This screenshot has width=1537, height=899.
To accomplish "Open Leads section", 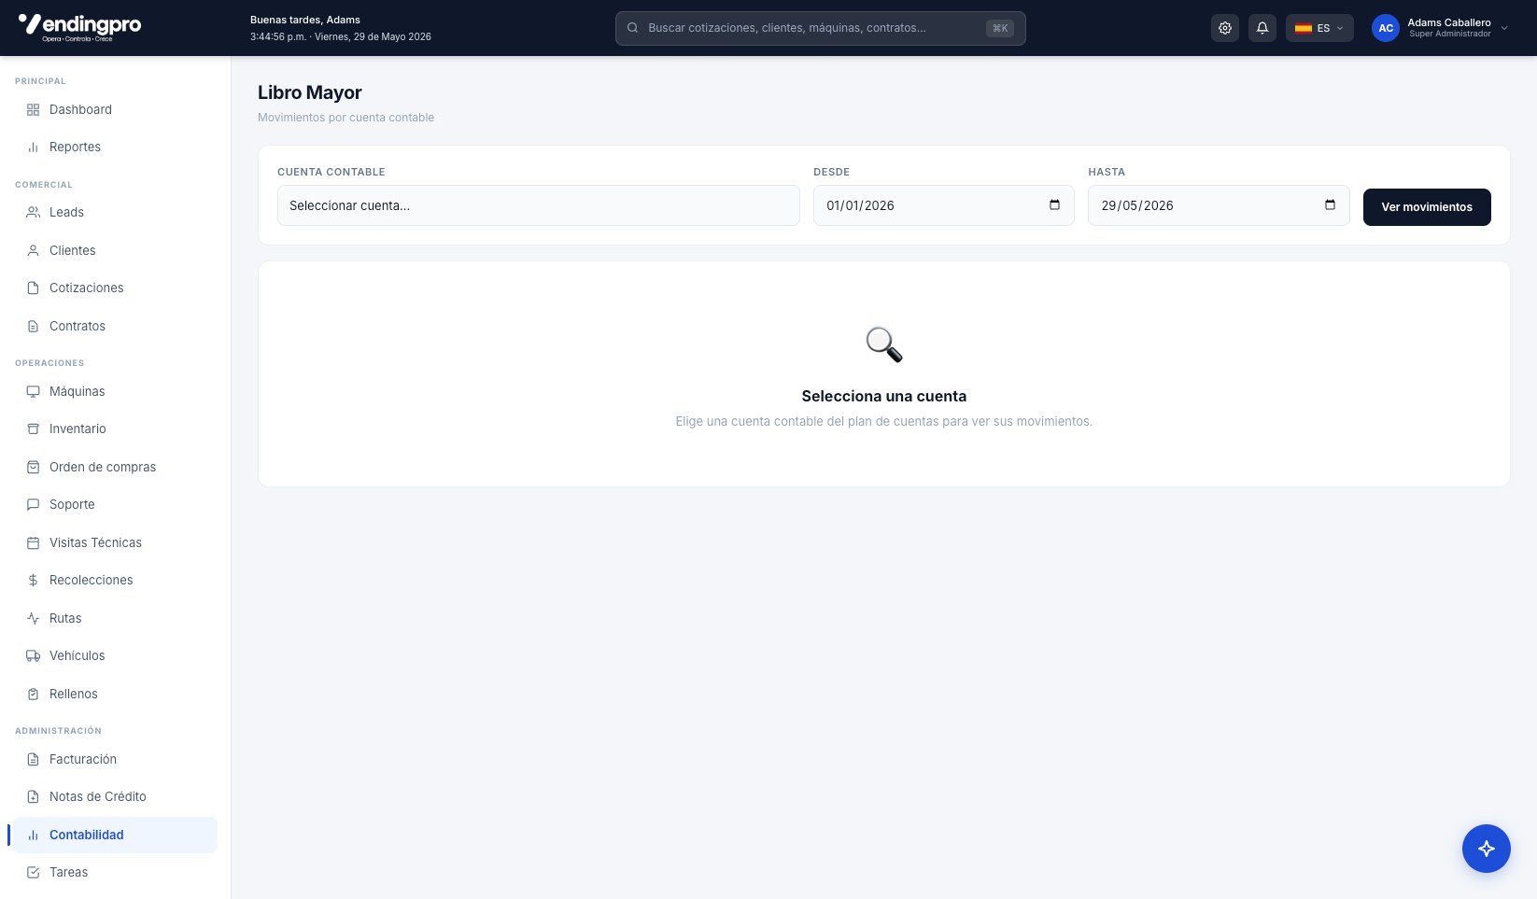I will pyautogui.click(x=114, y=213).
